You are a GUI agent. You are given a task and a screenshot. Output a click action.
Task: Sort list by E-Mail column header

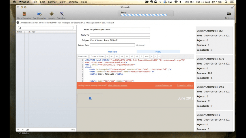(x=52, y=32)
